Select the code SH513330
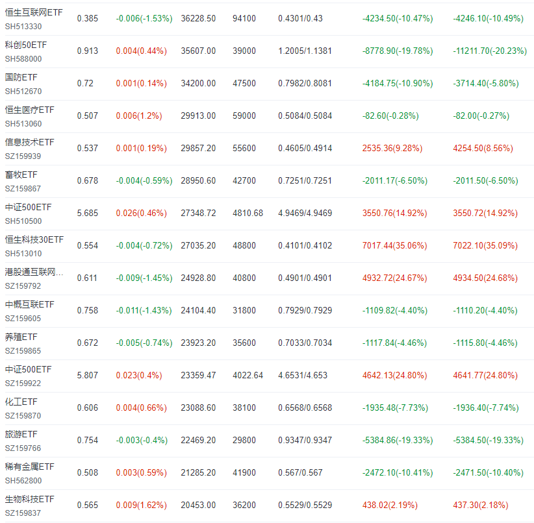This screenshot has height=523, width=534. [x=23, y=27]
